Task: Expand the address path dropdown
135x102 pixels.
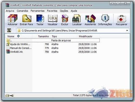Action: [127, 30]
